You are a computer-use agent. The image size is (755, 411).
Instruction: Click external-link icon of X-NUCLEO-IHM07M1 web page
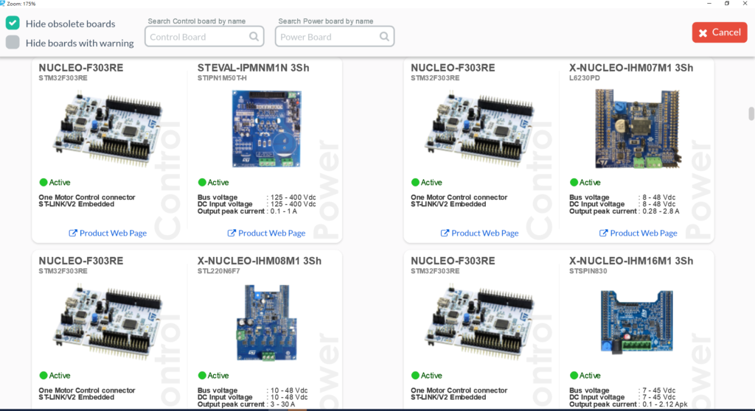(x=603, y=233)
